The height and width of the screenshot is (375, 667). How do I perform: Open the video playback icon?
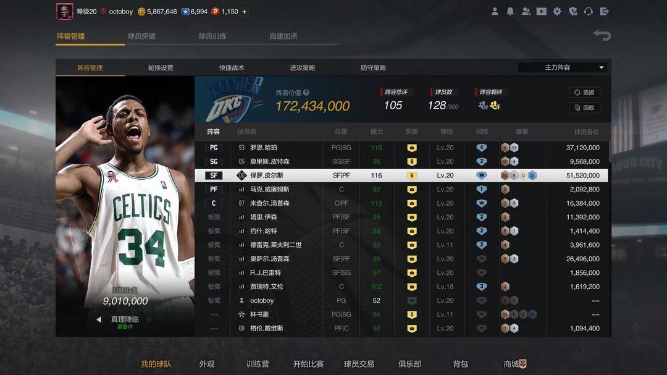(542, 11)
